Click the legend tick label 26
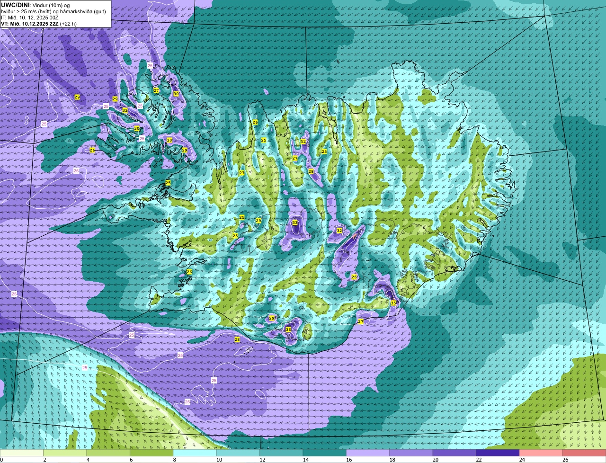The image size is (606, 463). point(565,460)
